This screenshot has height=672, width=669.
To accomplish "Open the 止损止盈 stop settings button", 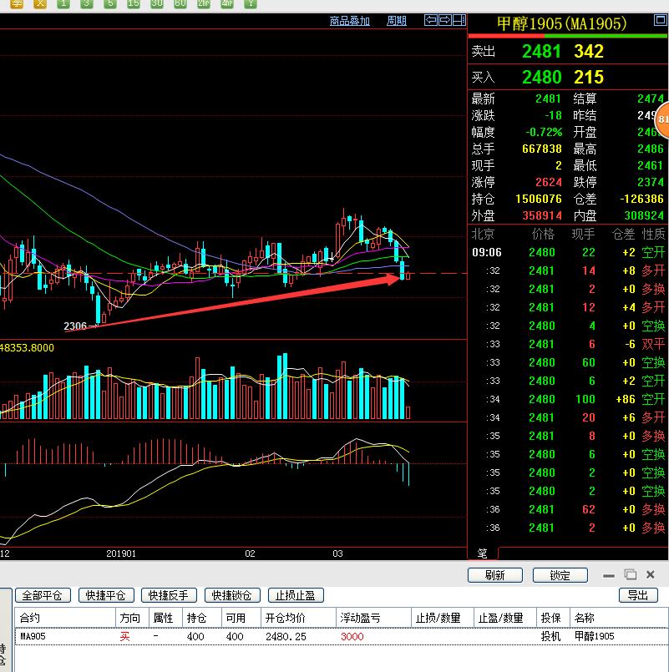I will click(x=296, y=595).
